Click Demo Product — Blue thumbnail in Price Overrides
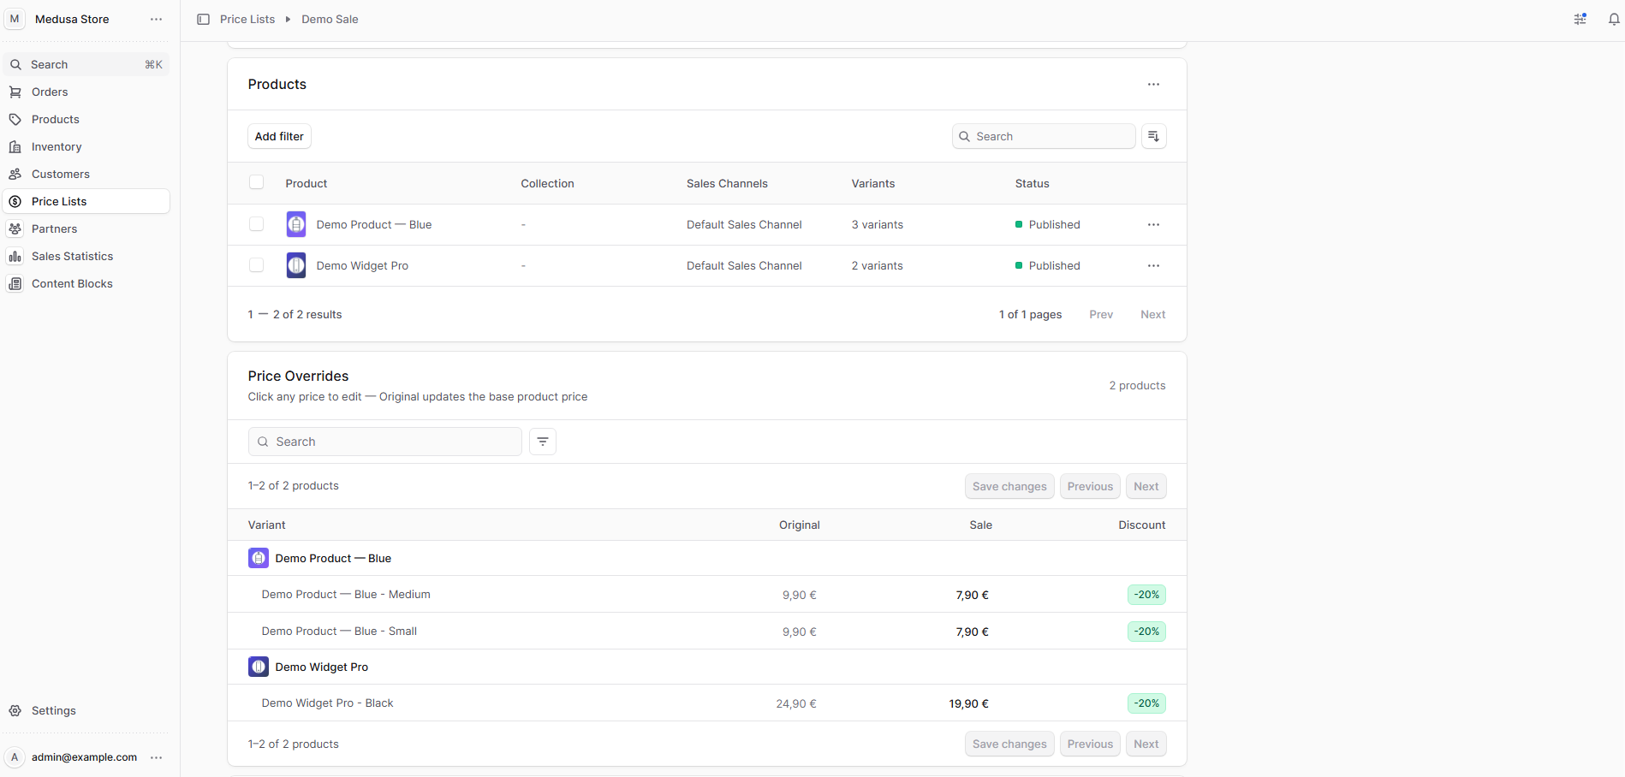Image resolution: width=1625 pixels, height=777 pixels. point(259,558)
